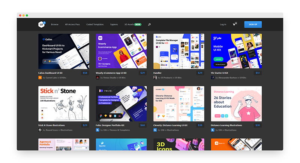The height and width of the screenshot is (163, 300).
Task: Click Distance Learning Illustrations title
Action: [226, 125]
